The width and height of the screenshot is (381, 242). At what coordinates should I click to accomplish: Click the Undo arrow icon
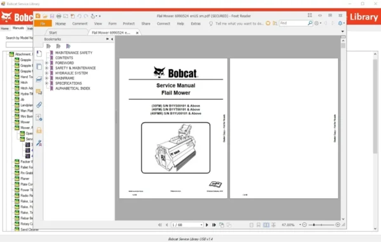pos(79,16)
